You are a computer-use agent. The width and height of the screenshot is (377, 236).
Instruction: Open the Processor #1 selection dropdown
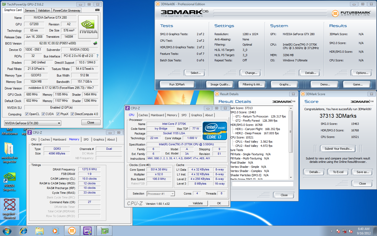[161, 194]
